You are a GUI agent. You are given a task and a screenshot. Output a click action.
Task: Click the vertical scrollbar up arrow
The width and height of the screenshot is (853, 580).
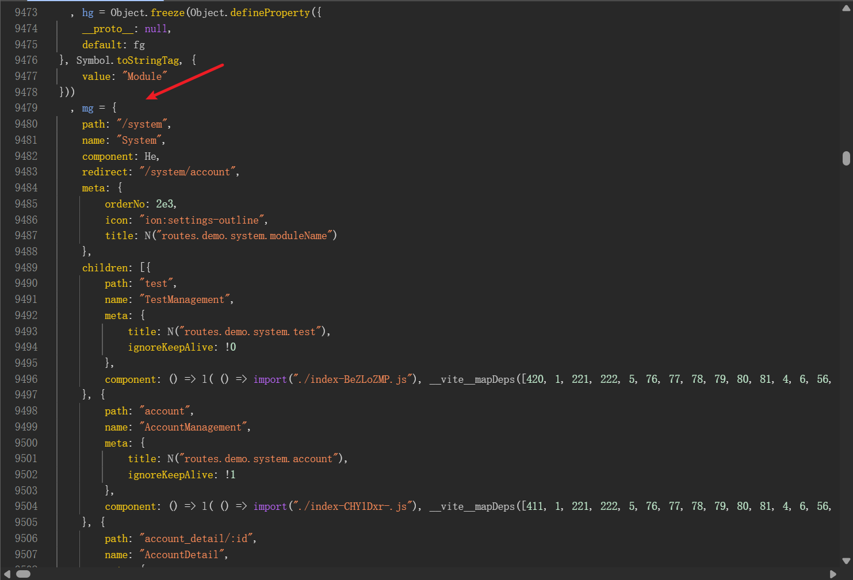click(x=846, y=8)
